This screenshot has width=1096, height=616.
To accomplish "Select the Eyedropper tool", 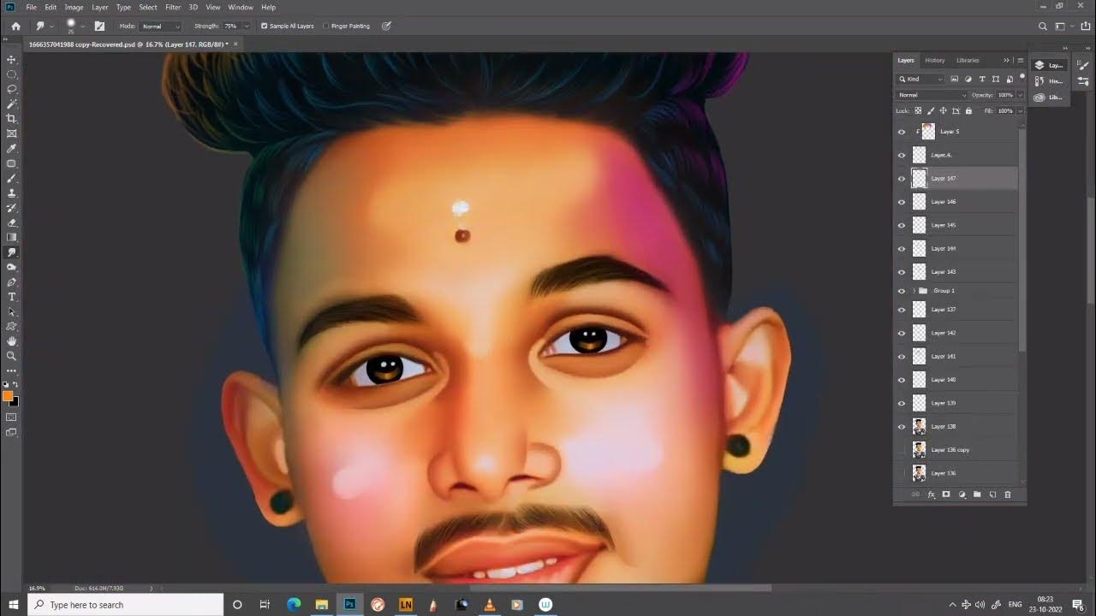I will tap(12, 148).
